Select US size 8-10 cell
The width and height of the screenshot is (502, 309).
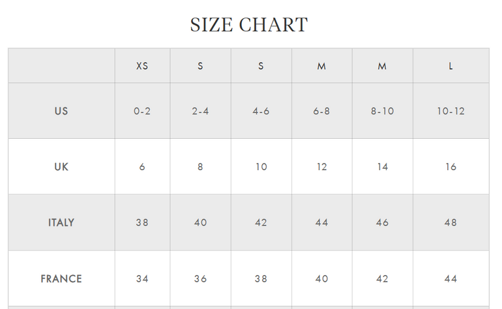click(x=382, y=111)
